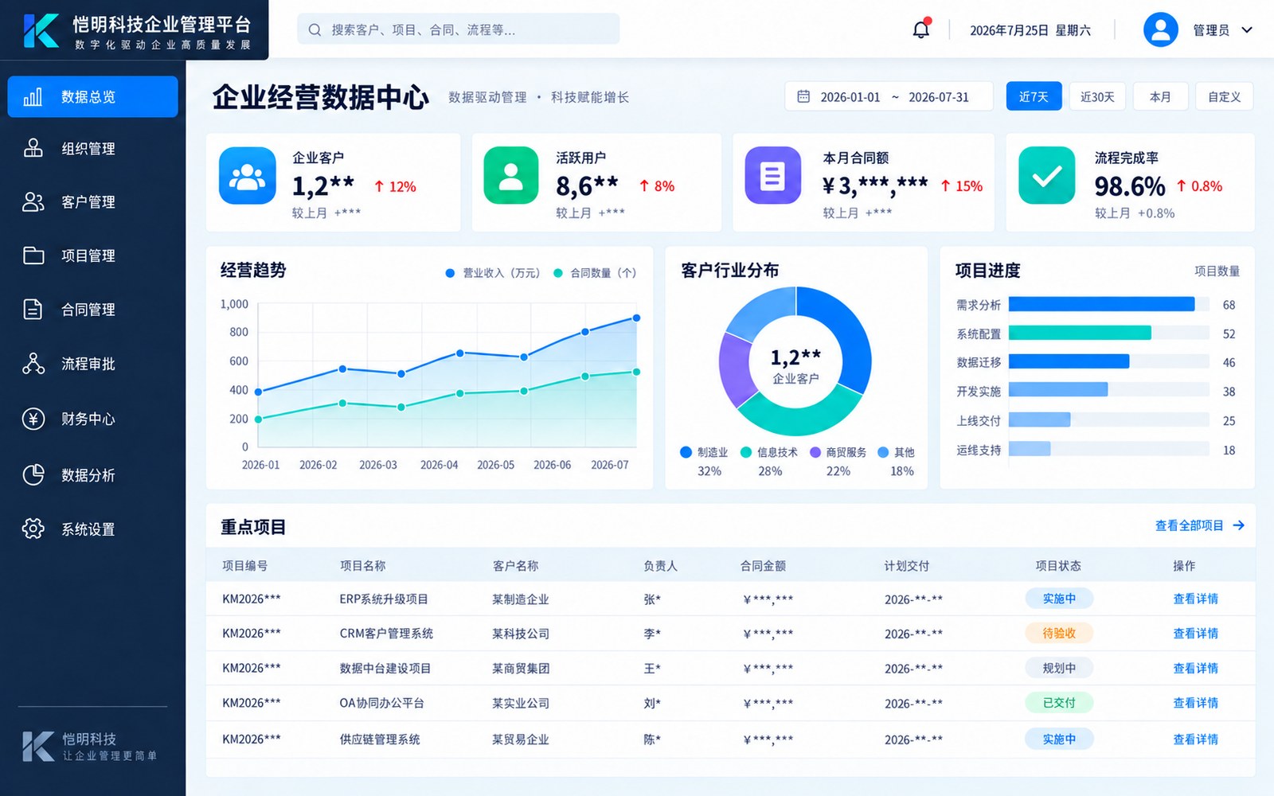Select the 本月 range tab
The height and width of the screenshot is (796, 1274).
(1160, 96)
